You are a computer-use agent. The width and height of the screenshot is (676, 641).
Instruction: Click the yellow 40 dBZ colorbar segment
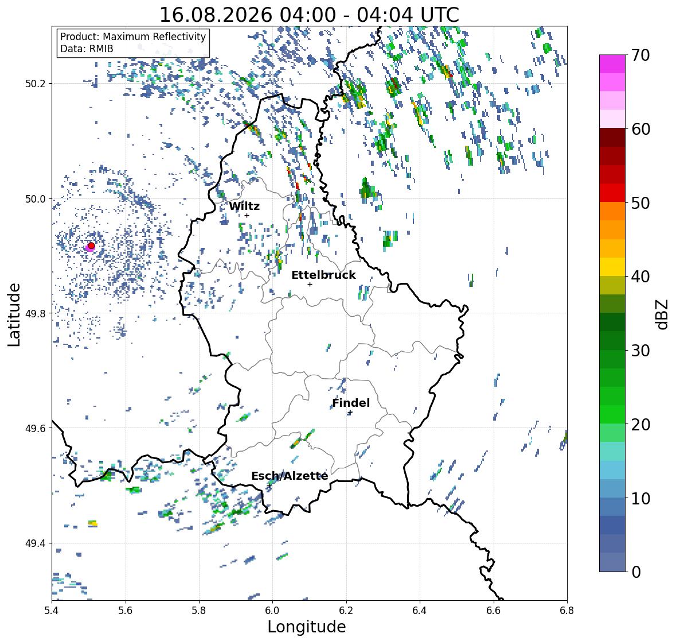point(612,267)
